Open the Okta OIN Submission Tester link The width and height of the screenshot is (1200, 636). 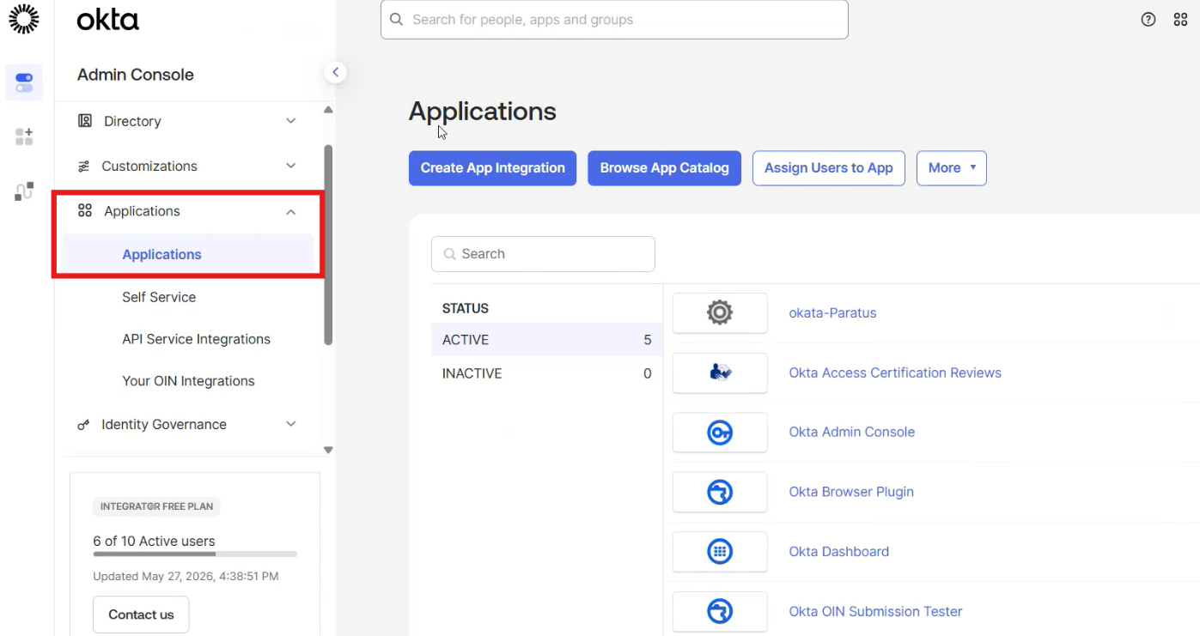875,611
